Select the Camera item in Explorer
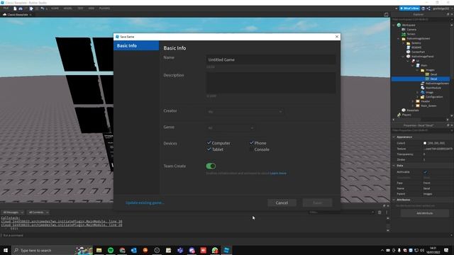This screenshot has width=454, height=255. (x=411, y=30)
